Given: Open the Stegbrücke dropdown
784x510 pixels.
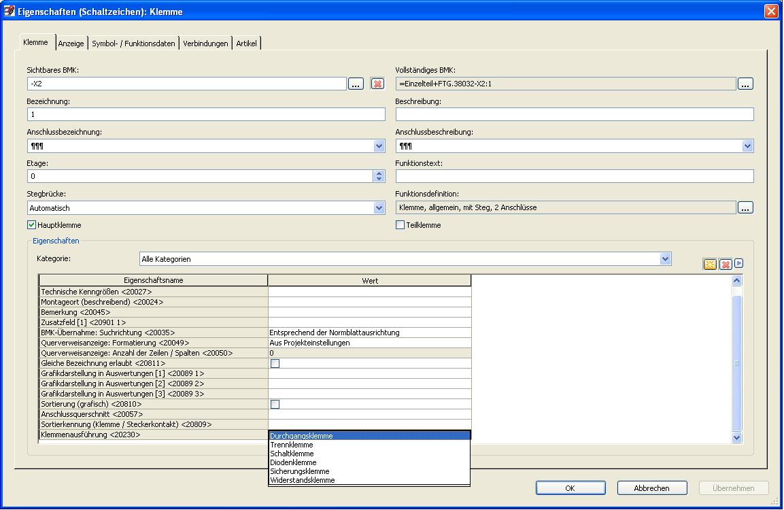Looking at the screenshot, I should 379,208.
